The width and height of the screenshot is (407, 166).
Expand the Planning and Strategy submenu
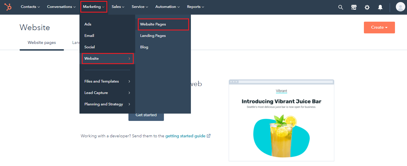(x=107, y=104)
